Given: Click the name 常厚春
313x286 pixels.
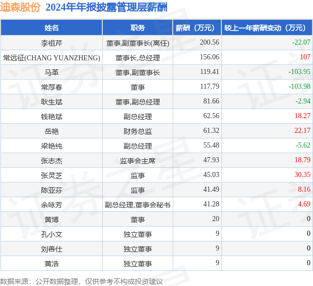Looking at the screenshot, I should tap(52, 87).
